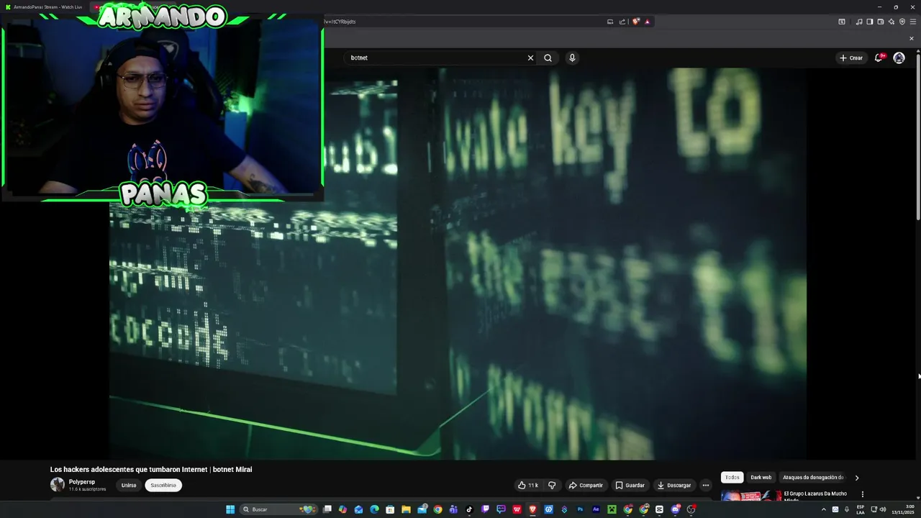This screenshot has width=921, height=518.
Task: Click the Crear button
Action: 851,58
